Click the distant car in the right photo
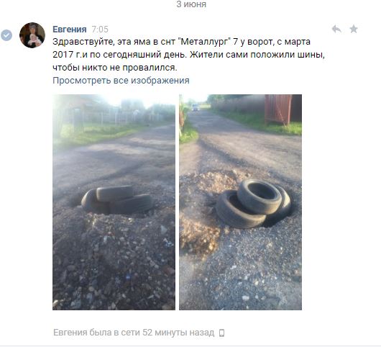381x347 pixels. pos(196,107)
